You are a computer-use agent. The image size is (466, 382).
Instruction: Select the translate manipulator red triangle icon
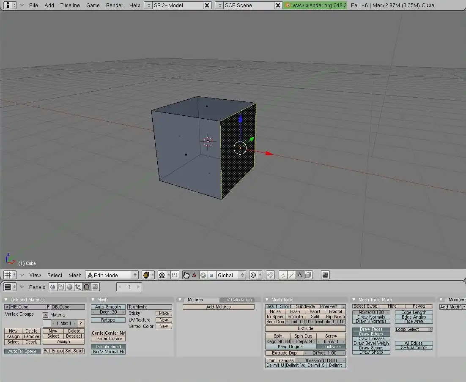point(195,275)
